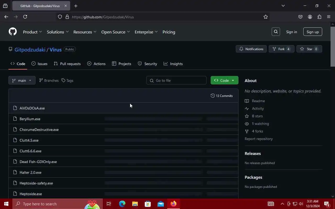
Task: Click the Sign in link
Action: (292, 32)
